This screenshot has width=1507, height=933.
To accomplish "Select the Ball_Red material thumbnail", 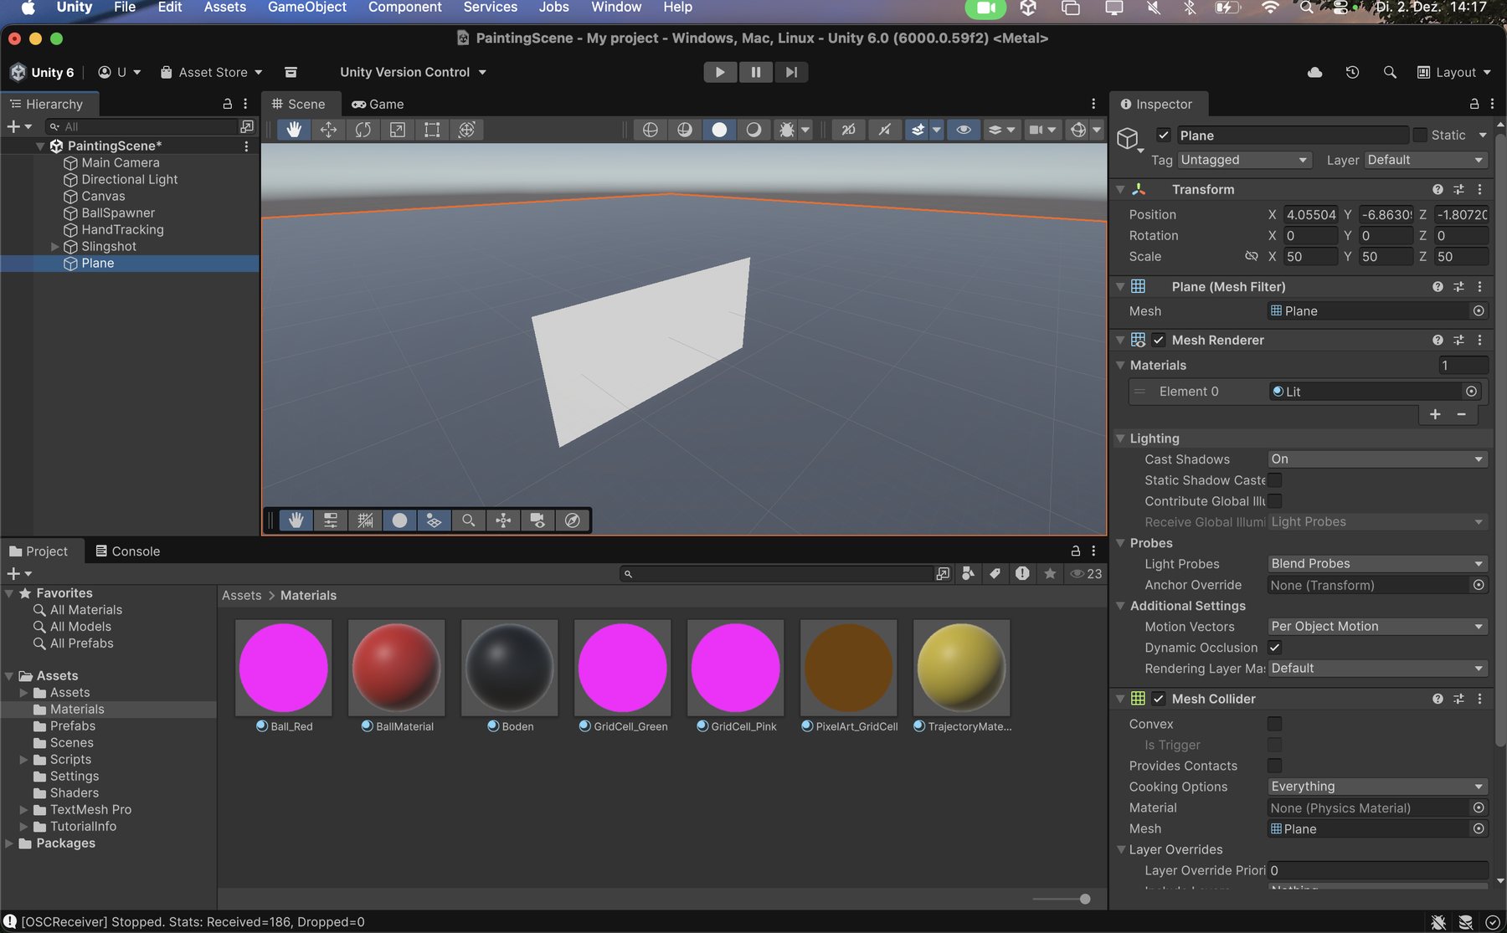I will pos(283,668).
